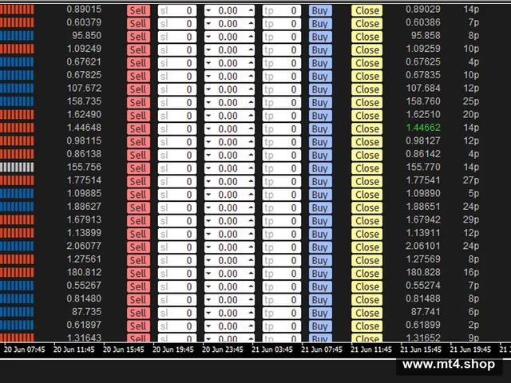Increase lot arrow in 0.61897 row
Viewport: 511px width, 383px height.
click(251, 326)
